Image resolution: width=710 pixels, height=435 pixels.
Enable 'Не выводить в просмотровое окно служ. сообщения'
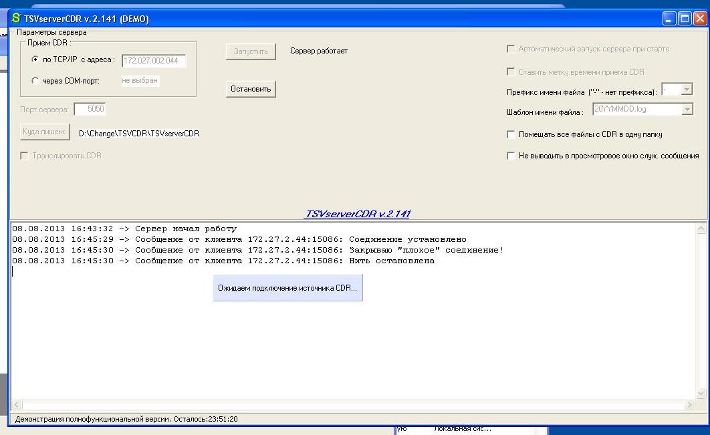pos(511,156)
